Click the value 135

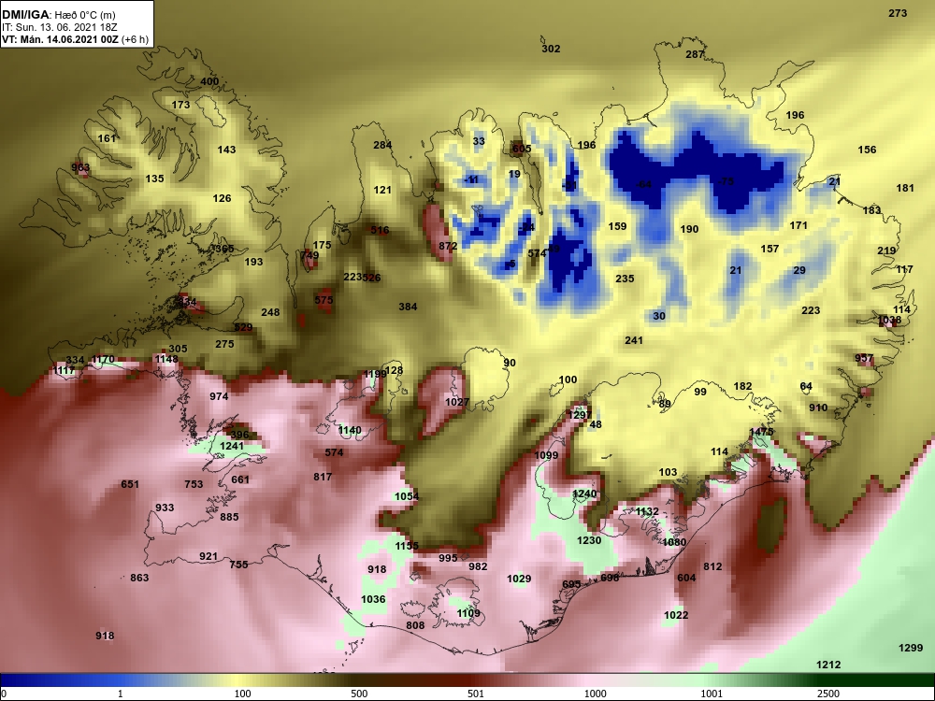(154, 179)
